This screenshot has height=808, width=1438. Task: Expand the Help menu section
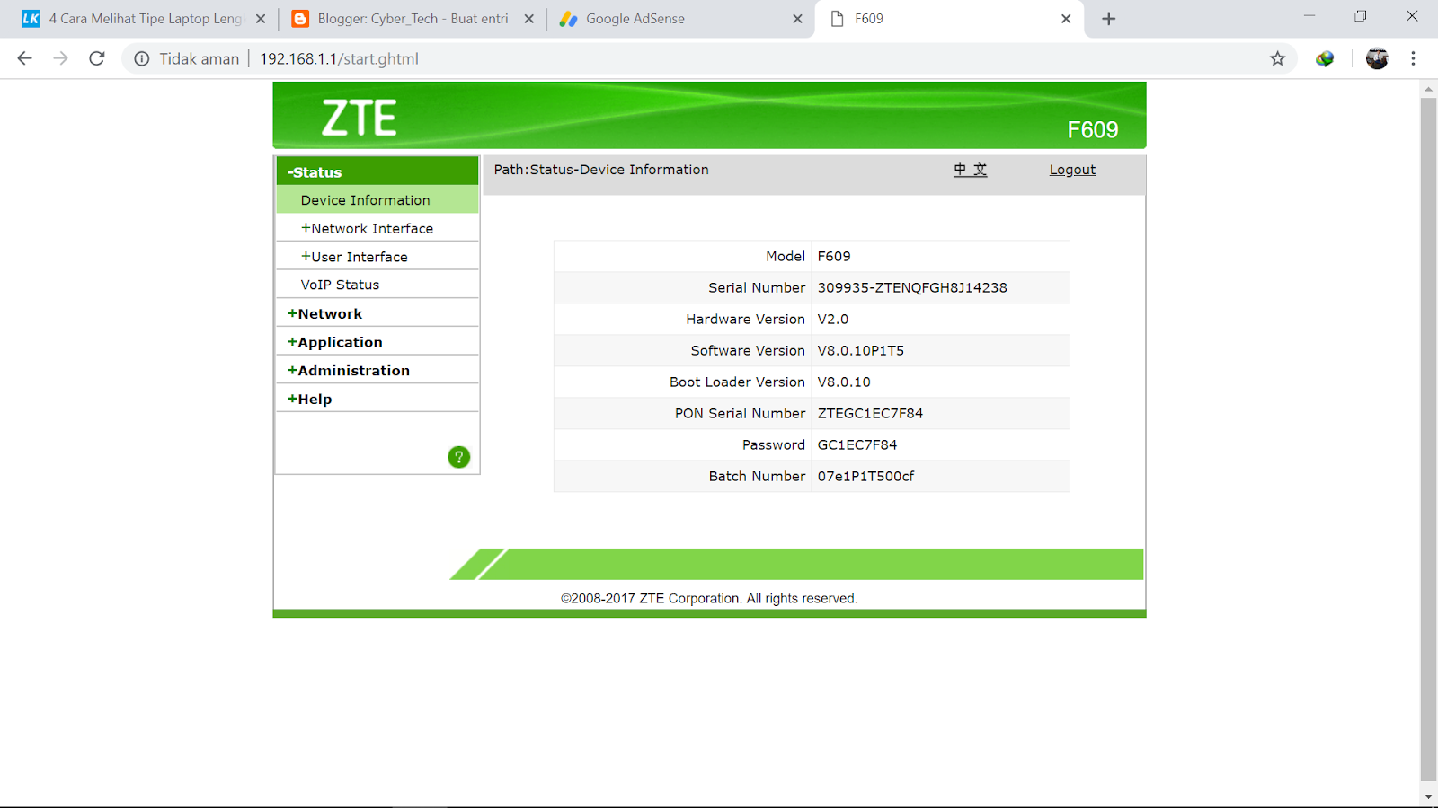pos(377,399)
